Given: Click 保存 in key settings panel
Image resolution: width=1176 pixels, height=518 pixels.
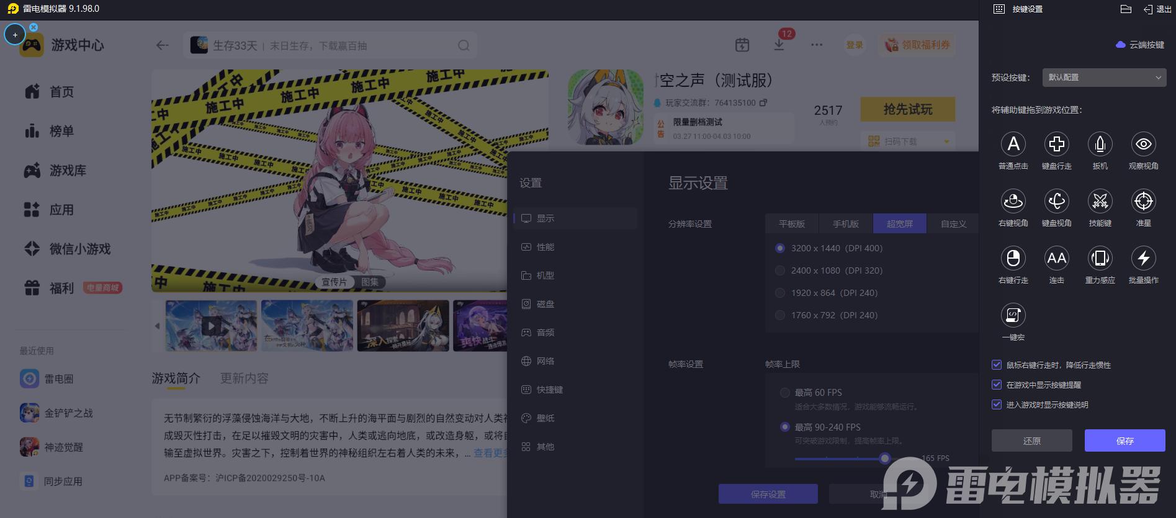Looking at the screenshot, I should point(1125,440).
